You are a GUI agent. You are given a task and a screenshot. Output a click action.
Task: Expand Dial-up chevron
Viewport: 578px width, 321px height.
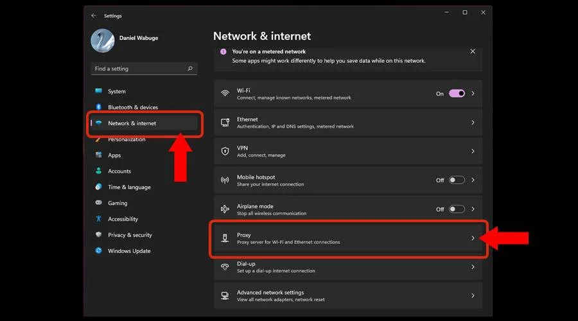(473, 267)
